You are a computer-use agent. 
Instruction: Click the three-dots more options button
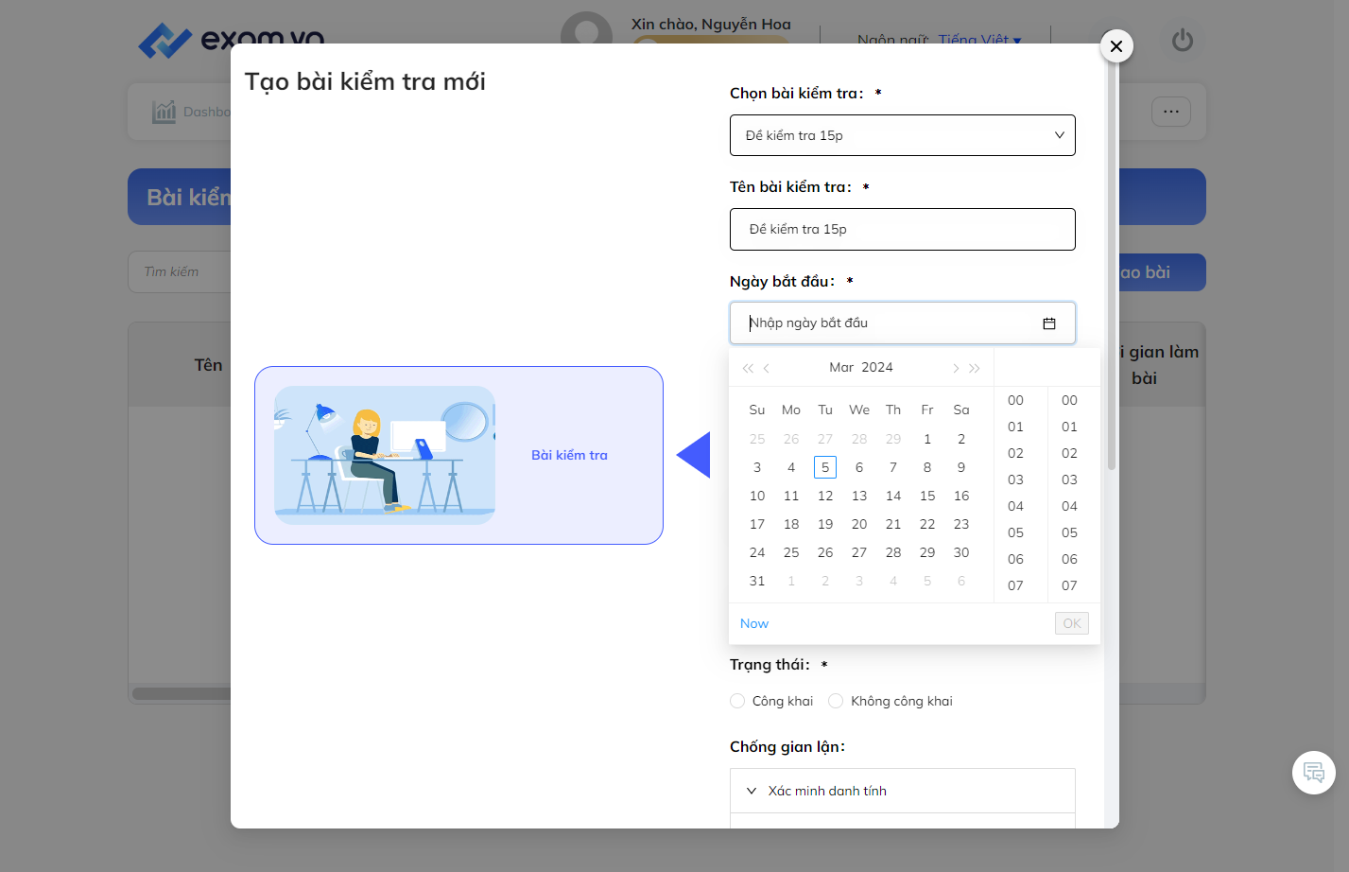point(1171,112)
